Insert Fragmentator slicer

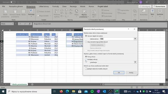tap(123, 10)
